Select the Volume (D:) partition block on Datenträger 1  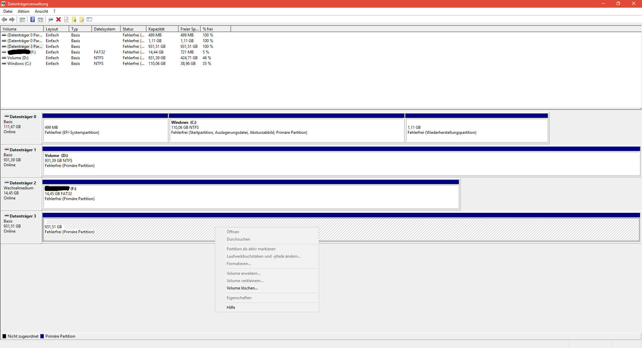(x=341, y=161)
